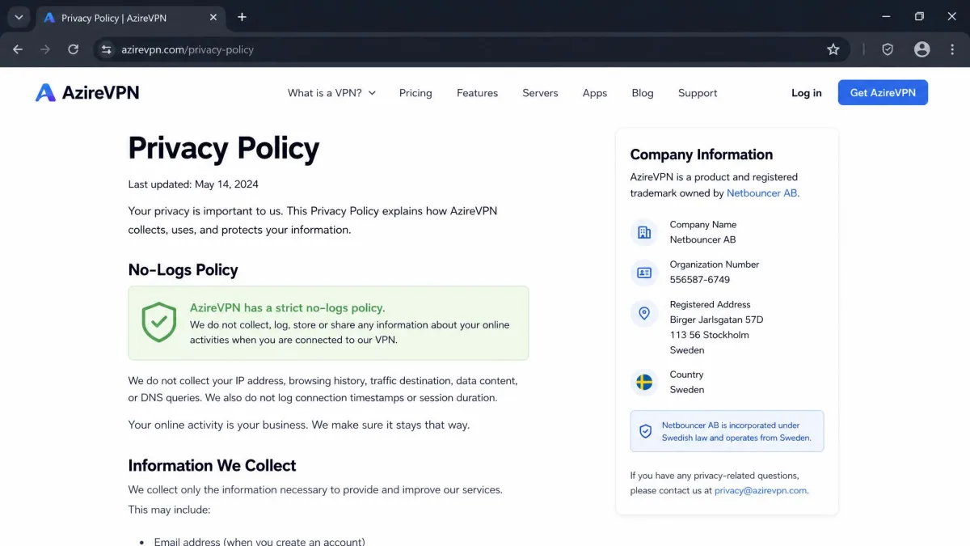Image resolution: width=970 pixels, height=546 pixels.
Task: Click the 'Email address (when you create an account)' bullet
Action: 259,541
